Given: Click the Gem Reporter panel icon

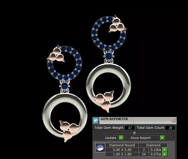Looking at the screenshot, I should (x=96, y=120).
